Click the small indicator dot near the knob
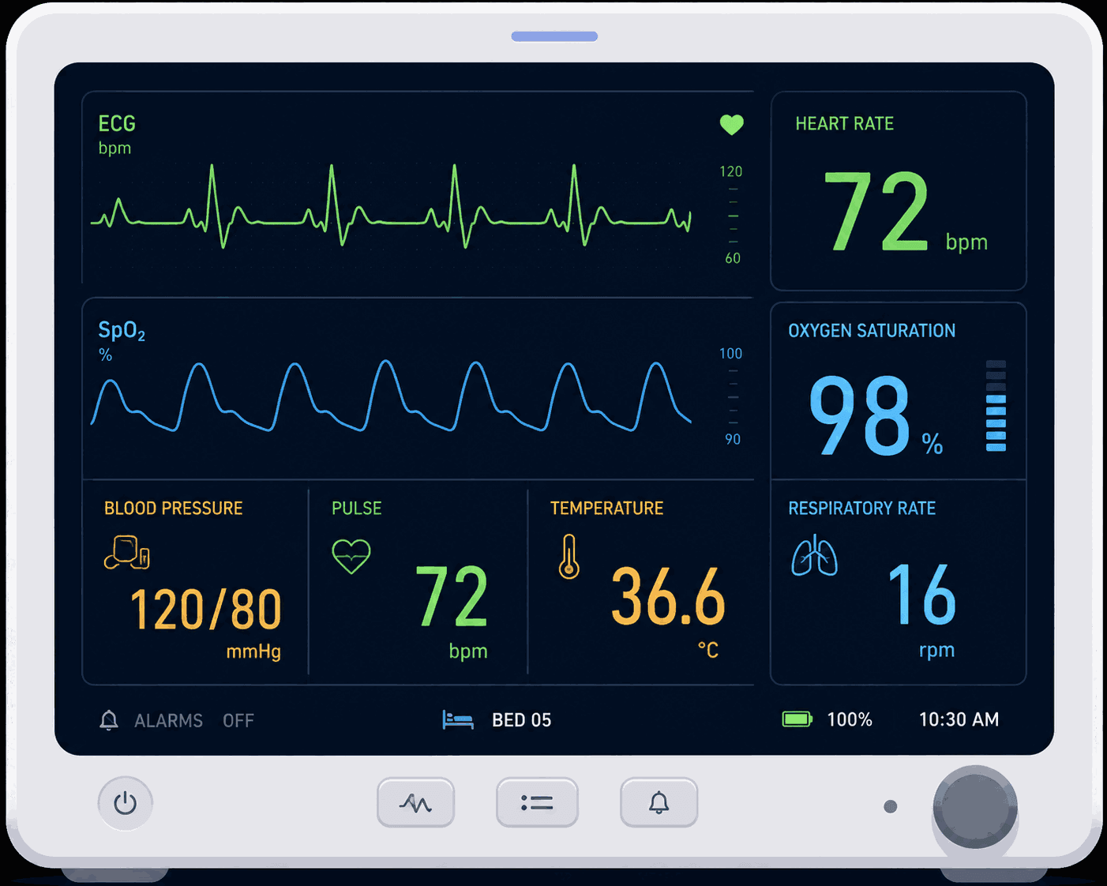The width and height of the screenshot is (1107, 886). click(891, 806)
